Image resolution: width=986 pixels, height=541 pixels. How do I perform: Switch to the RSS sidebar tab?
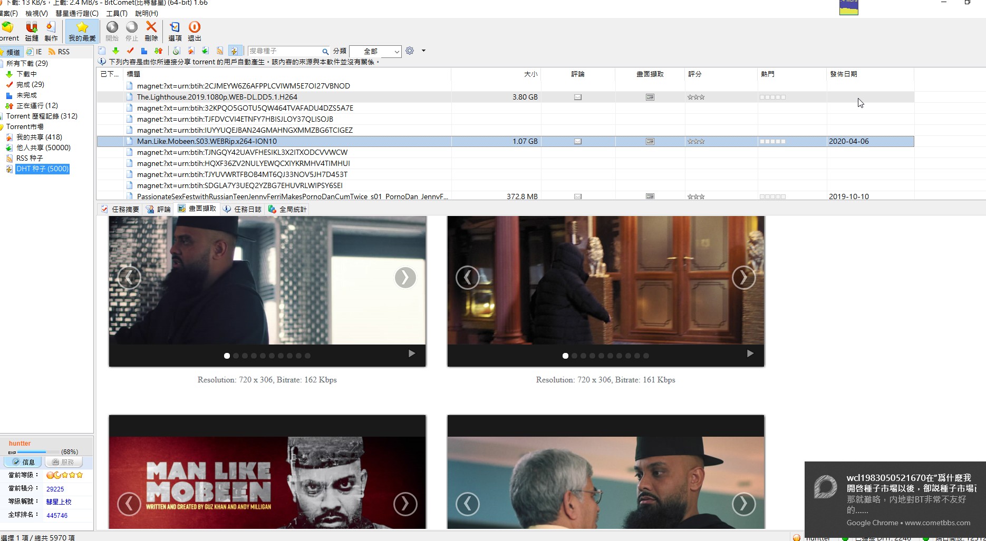tap(59, 52)
